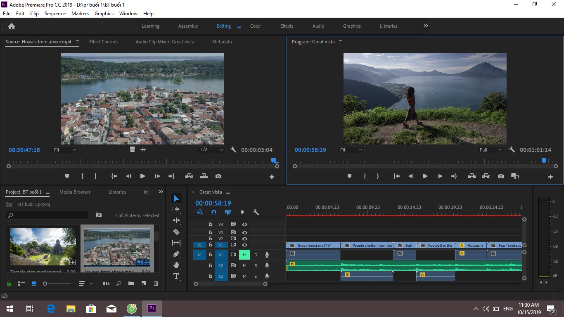The height and width of the screenshot is (317, 564).
Task: Expand hidden Project panel tabs
Action: pyautogui.click(x=161, y=192)
